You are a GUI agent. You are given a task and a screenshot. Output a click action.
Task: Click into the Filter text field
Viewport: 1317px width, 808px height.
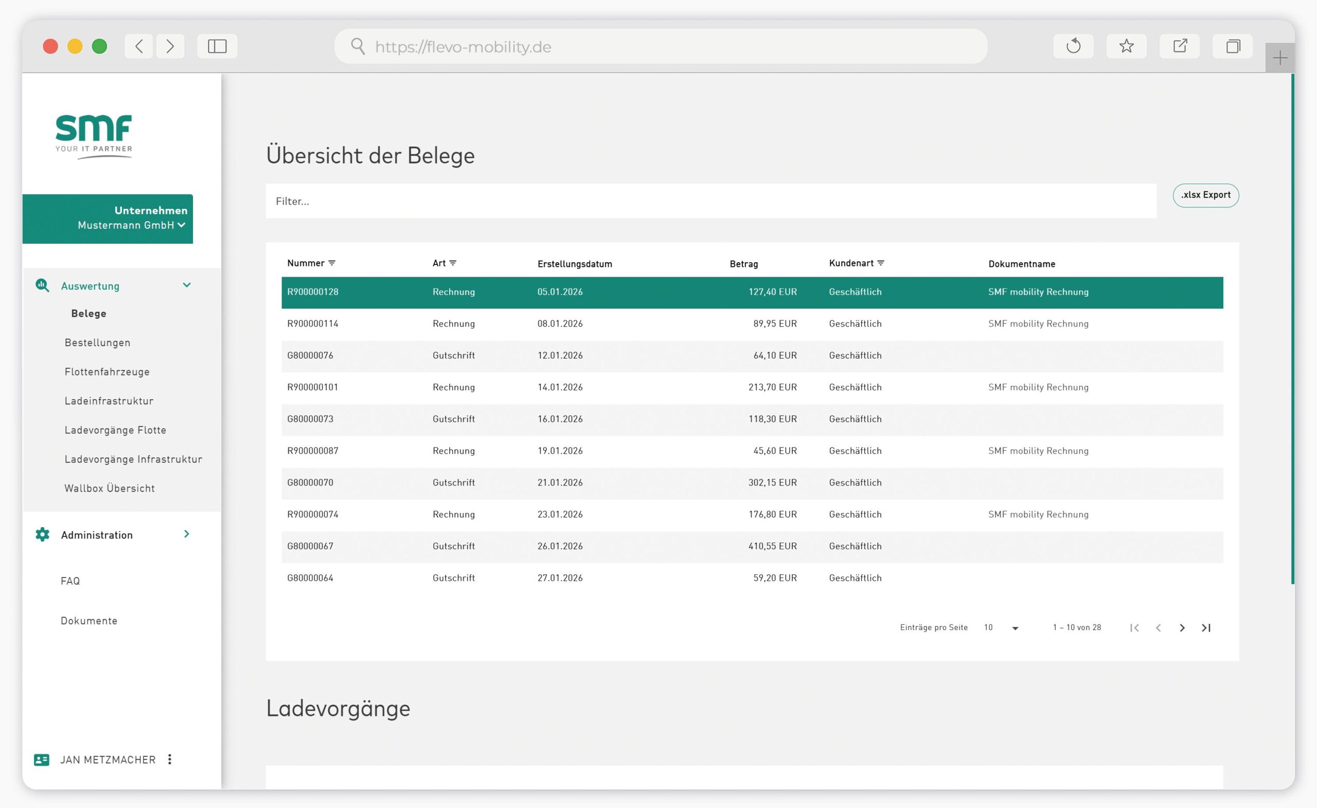click(x=535, y=201)
